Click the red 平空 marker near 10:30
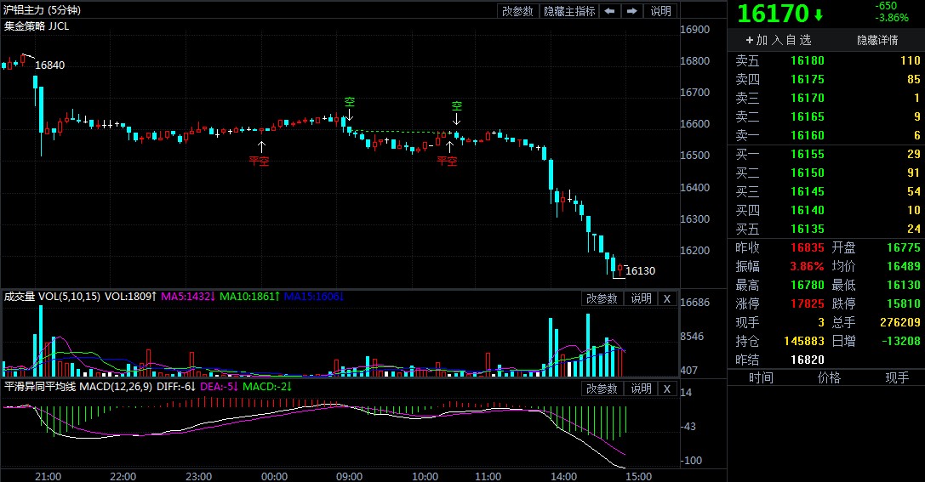Screen dimensions: 925x482 [447, 161]
